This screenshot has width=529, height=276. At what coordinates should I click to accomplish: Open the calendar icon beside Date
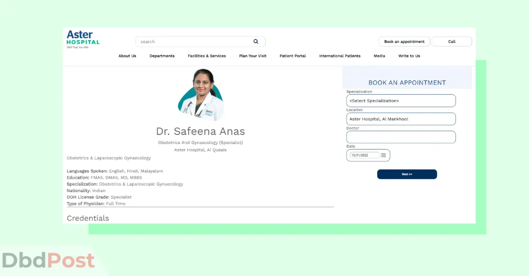(383, 155)
